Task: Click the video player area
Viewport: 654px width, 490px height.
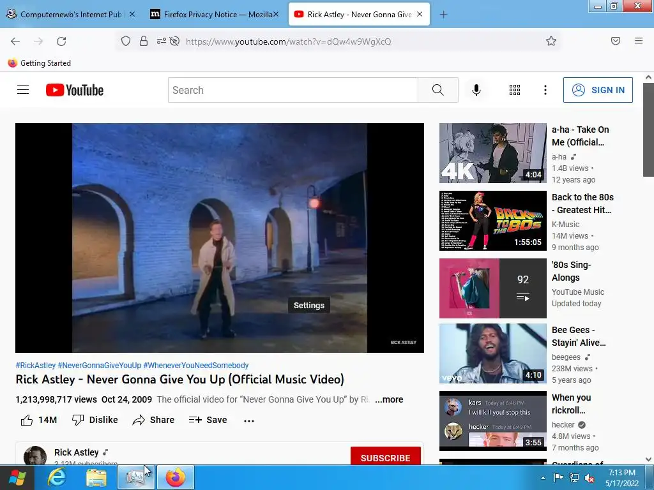Action: [x=220, y=237]
